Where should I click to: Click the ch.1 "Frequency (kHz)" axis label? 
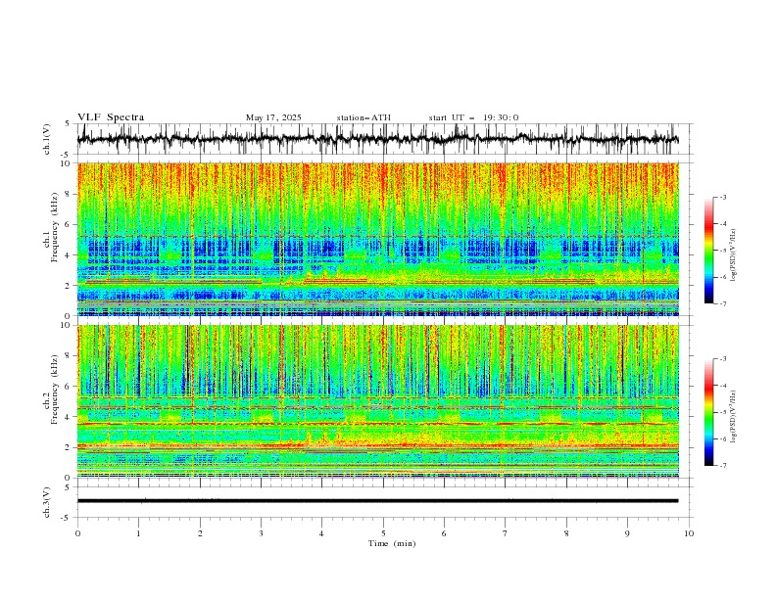55,227
